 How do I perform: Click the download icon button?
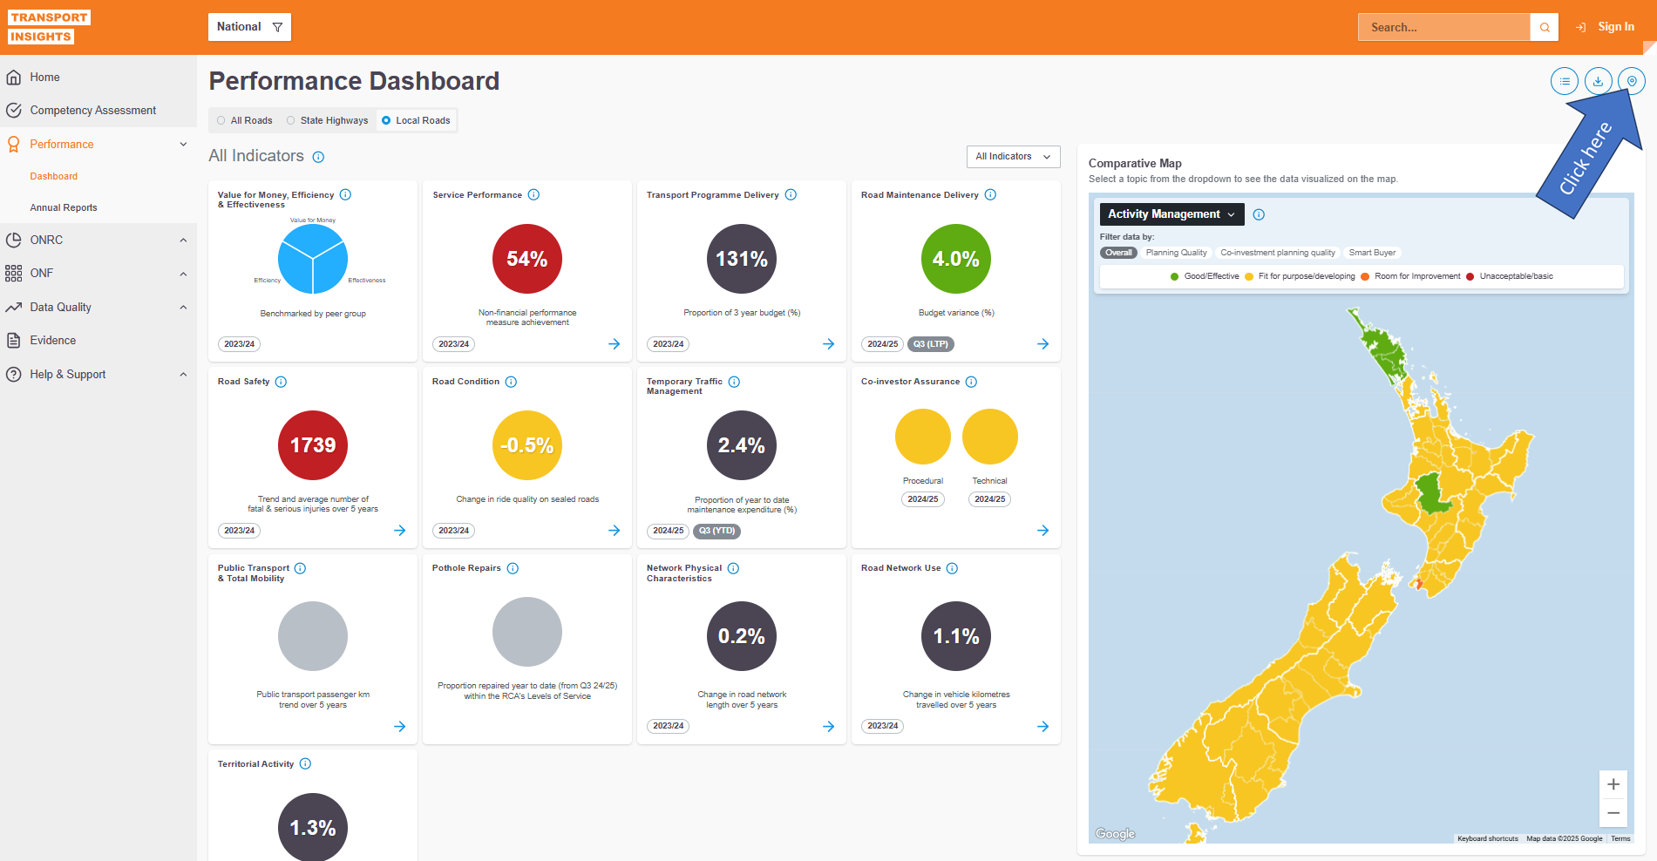pos(1598,81)
